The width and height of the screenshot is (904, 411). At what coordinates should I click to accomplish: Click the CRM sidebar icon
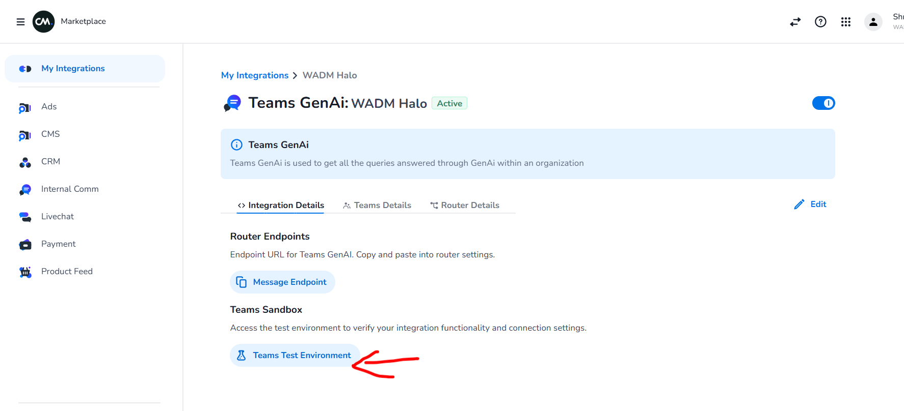pos(25,162)
